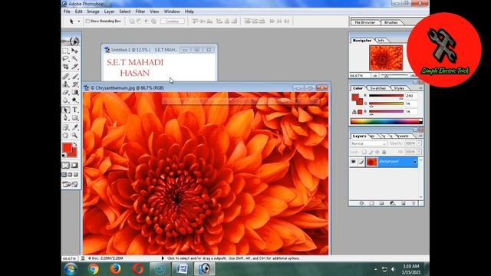Select the Path Selection tool
The image size is (491, 276).
click(66, 110)
